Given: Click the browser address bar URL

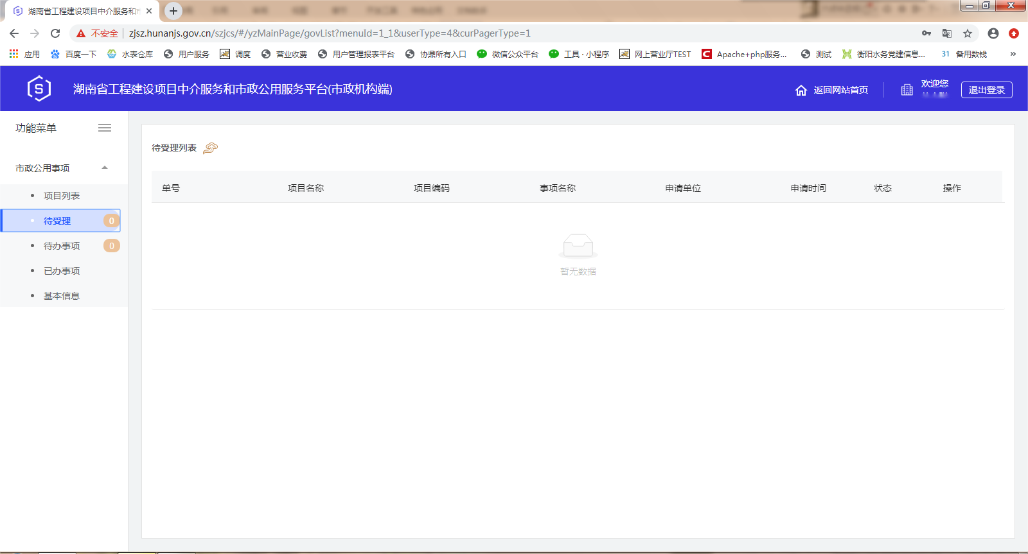Looking at the screenshot, I should click(329, 33).
